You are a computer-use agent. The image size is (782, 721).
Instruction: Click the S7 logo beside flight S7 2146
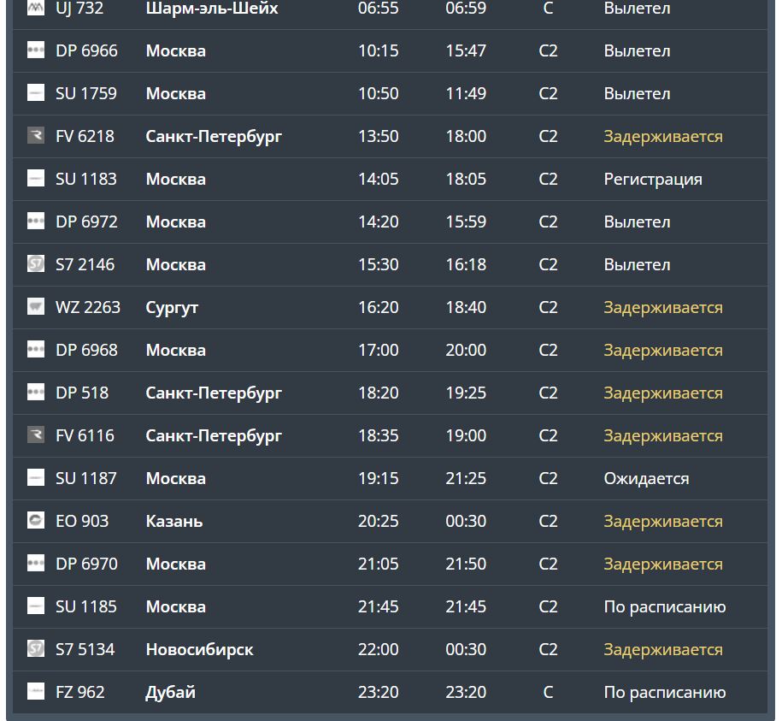tap(35, 264)
